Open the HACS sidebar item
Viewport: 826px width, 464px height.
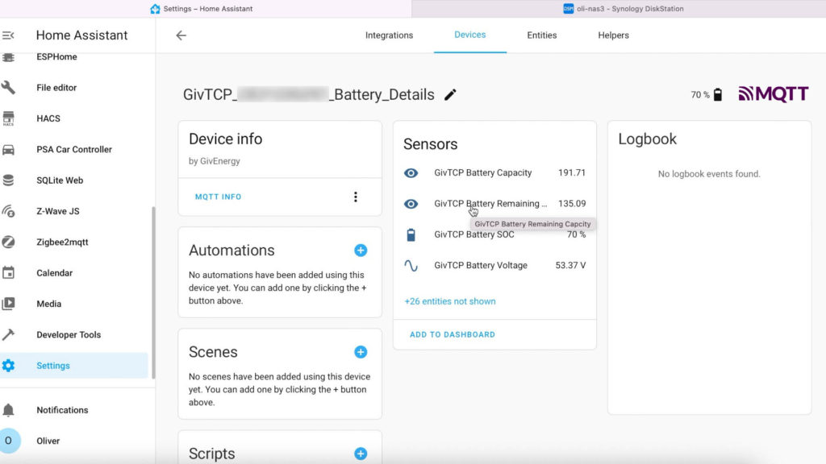(x=73, y=118)
